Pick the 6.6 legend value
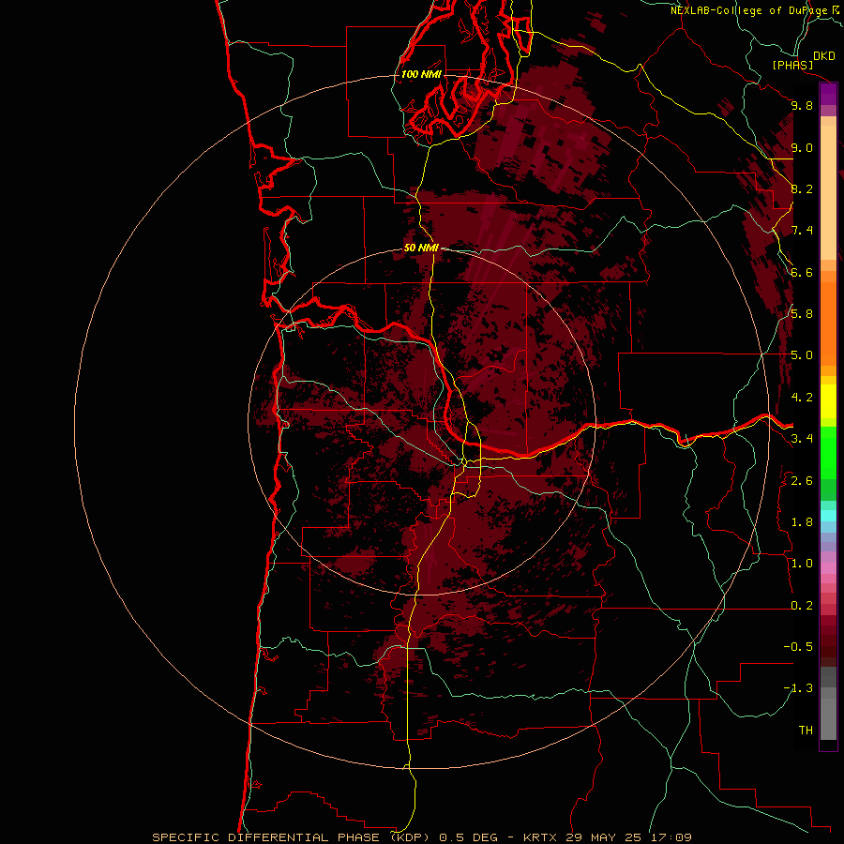Image resolution: width=844 pixels, height=844 pixels. tap(802, 272)
